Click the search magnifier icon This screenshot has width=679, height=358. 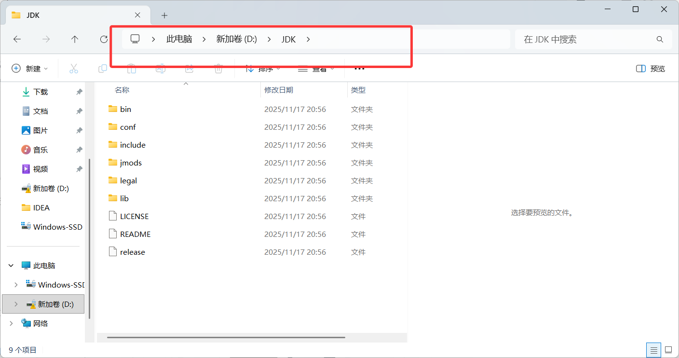[660, 40]
